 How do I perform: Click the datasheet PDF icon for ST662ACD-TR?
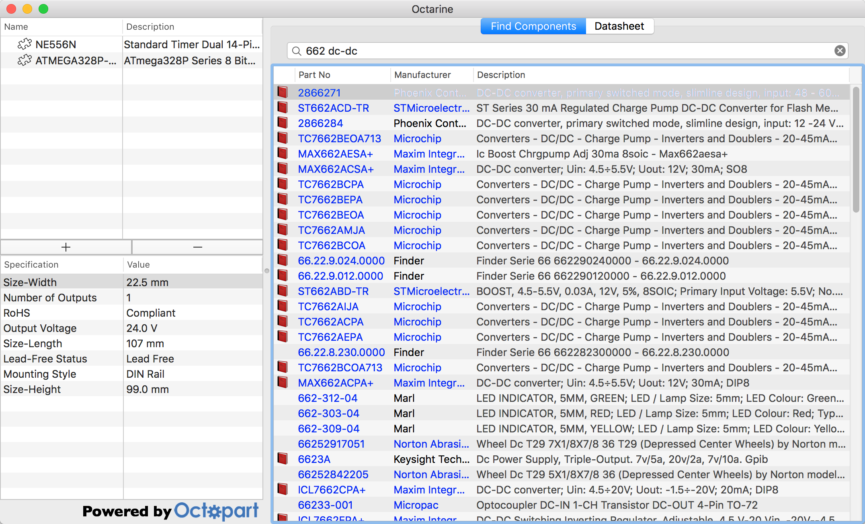tap(283, 108)
